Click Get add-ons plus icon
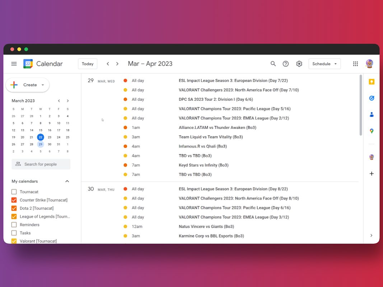 tap(372, 174)
